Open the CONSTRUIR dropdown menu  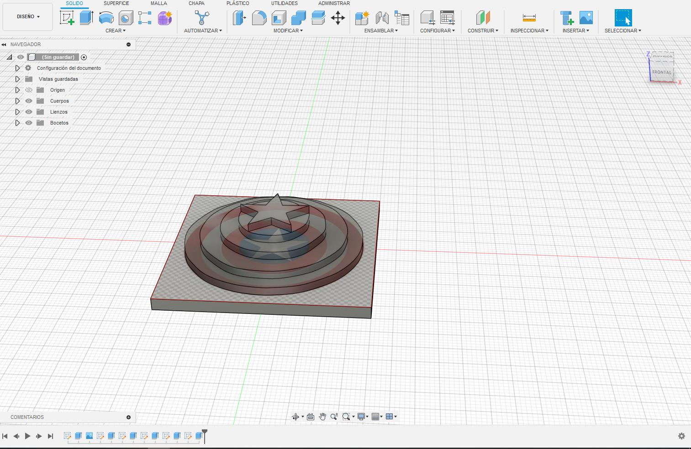point(483,31)
